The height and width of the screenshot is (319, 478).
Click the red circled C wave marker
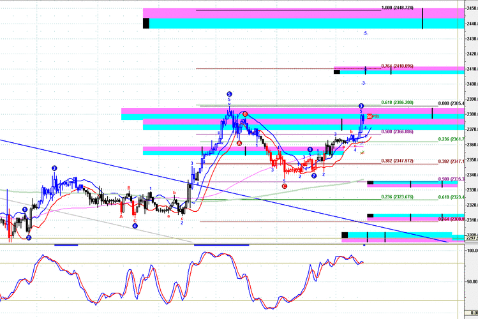pos(285,186)
